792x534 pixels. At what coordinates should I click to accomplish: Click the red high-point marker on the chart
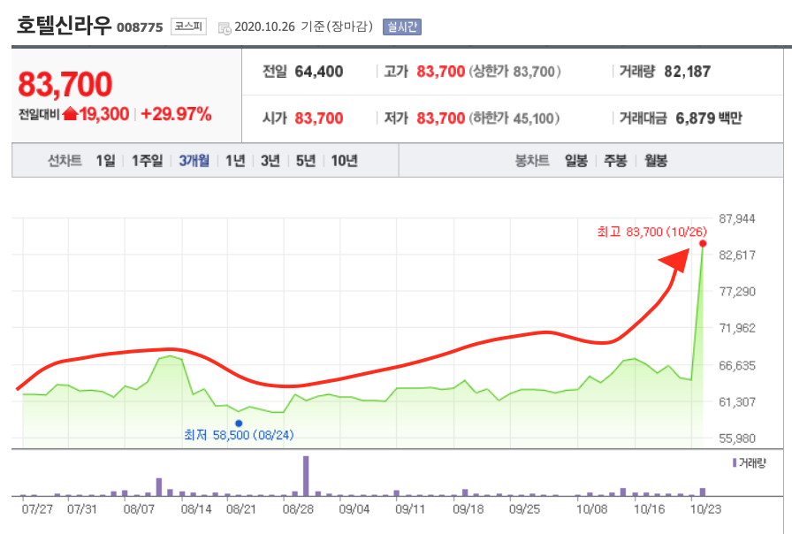click(703, 243)
